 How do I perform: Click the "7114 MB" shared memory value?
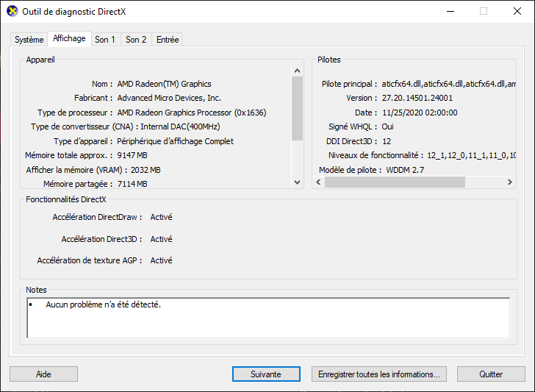tap(132, 184)
